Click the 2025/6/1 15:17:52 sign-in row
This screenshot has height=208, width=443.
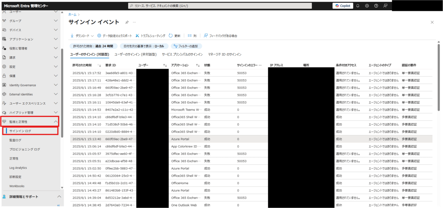pyautogui.click(x=251, y=73)
